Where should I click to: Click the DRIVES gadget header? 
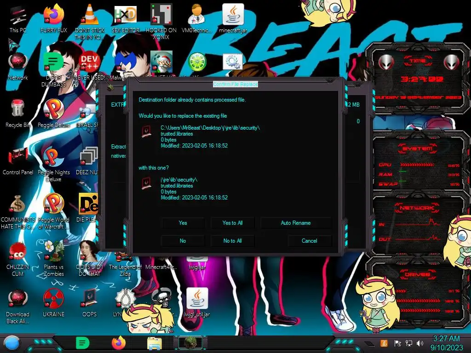(x=417, y=274)
